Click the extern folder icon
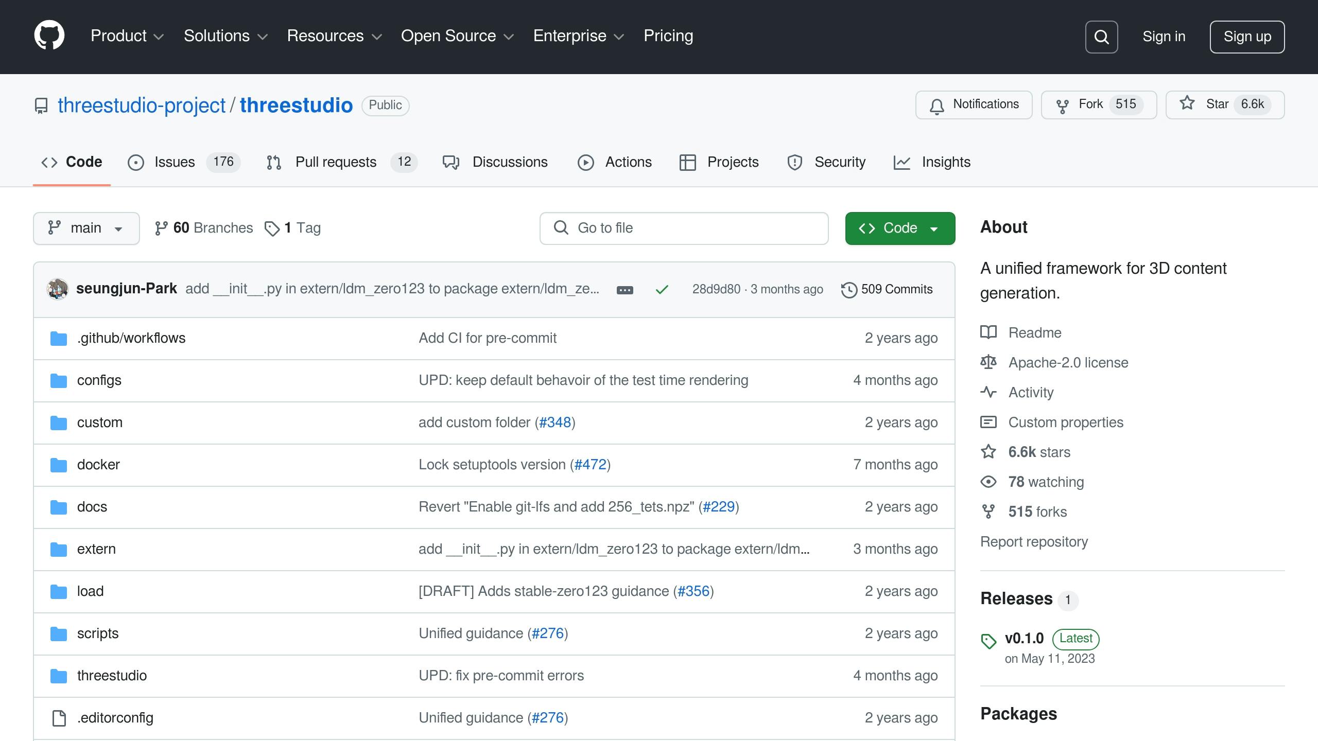The image size is (1318, 741). click(59, 549)
